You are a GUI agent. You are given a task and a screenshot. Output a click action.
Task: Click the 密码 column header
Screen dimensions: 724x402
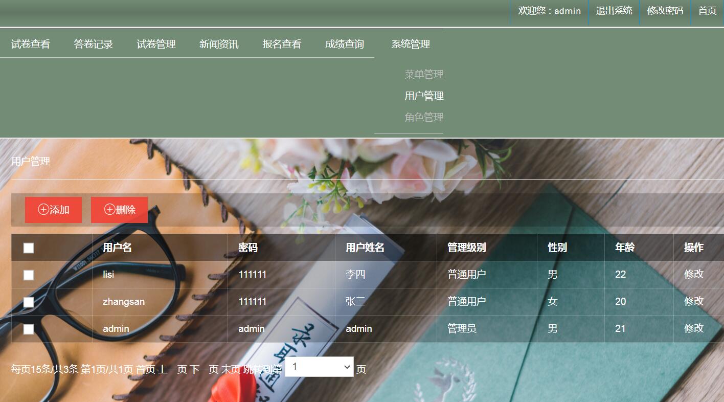tap(248, 248)
